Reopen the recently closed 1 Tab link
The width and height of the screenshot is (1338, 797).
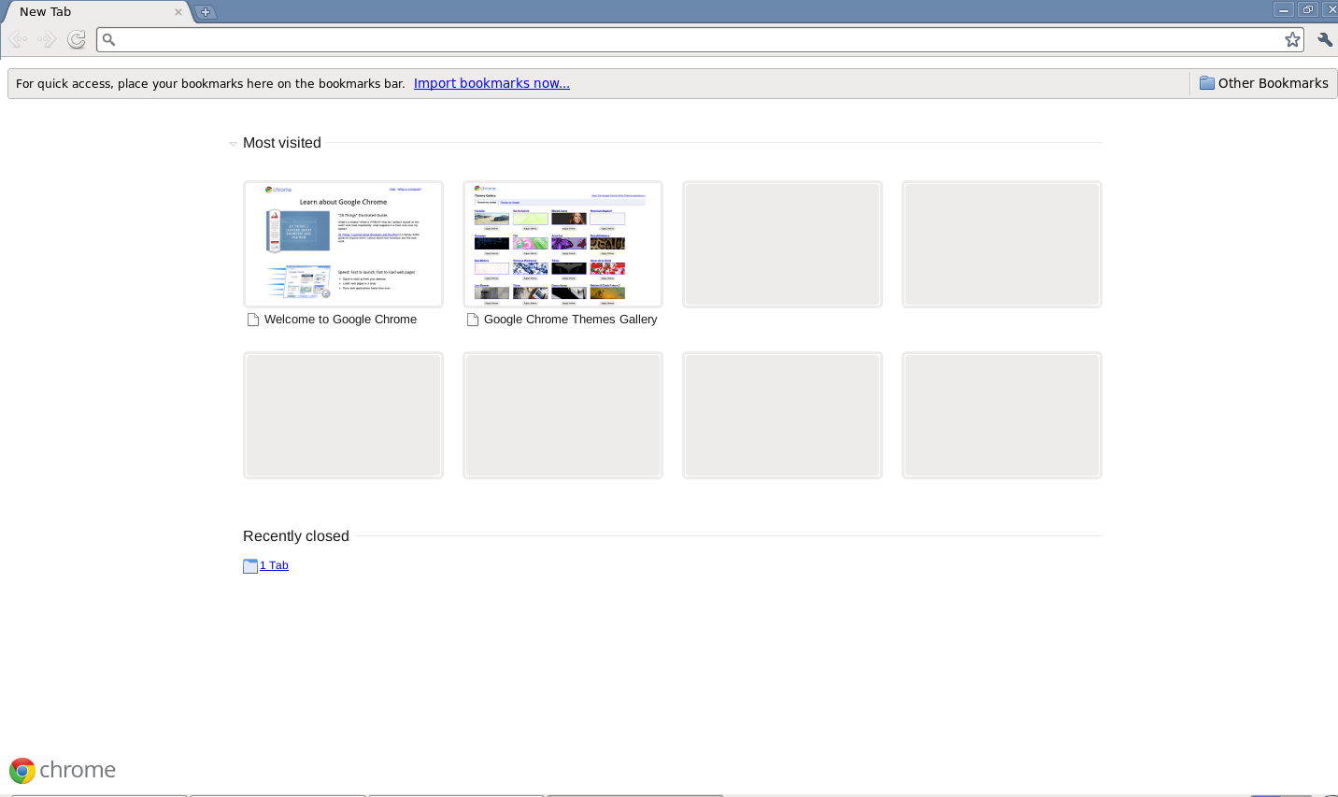[274, 565]
